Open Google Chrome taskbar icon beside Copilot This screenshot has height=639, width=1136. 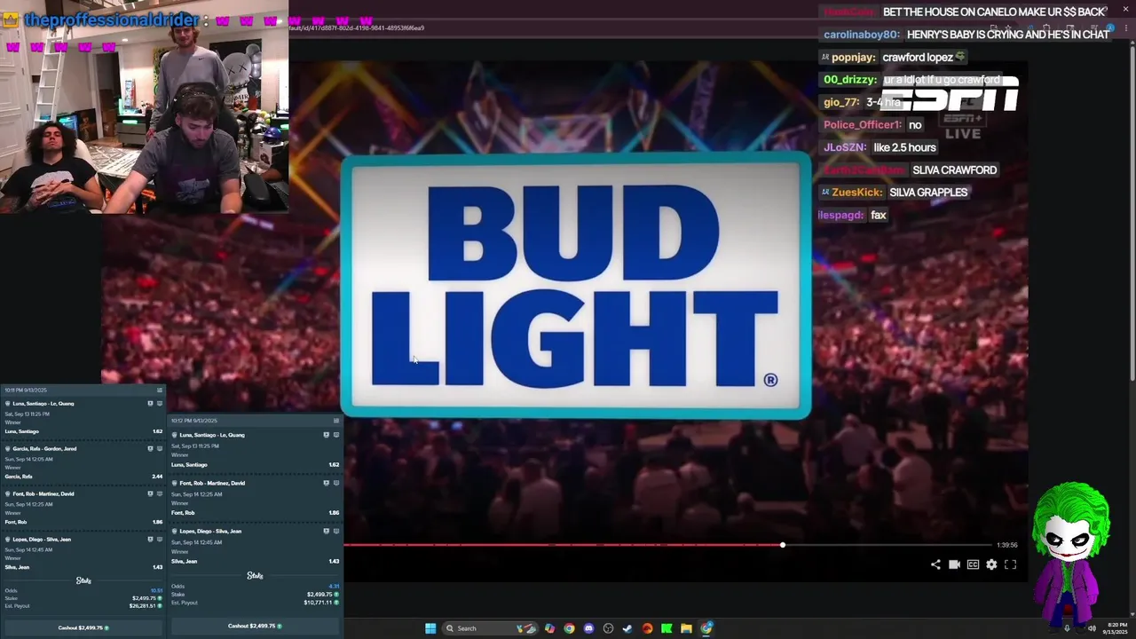pos(569,628)
